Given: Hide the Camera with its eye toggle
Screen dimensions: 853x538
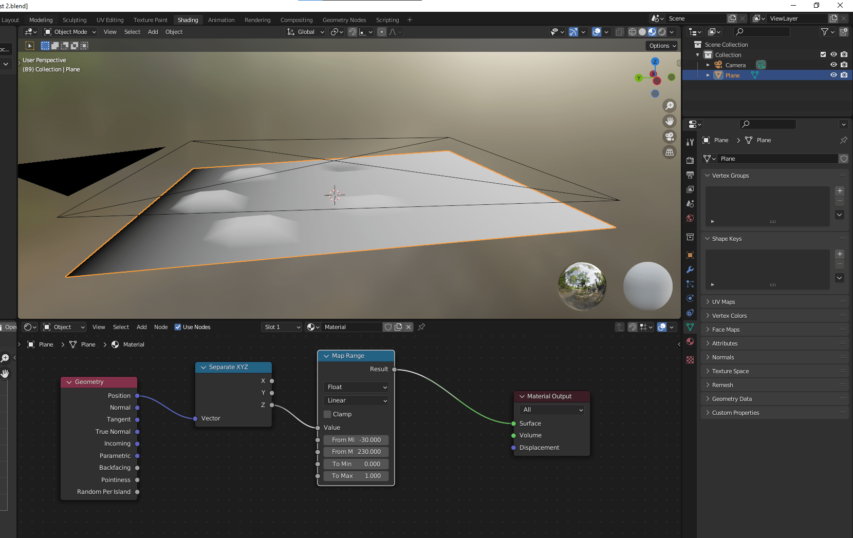Looking at the screenshot, I should [833, 64].
